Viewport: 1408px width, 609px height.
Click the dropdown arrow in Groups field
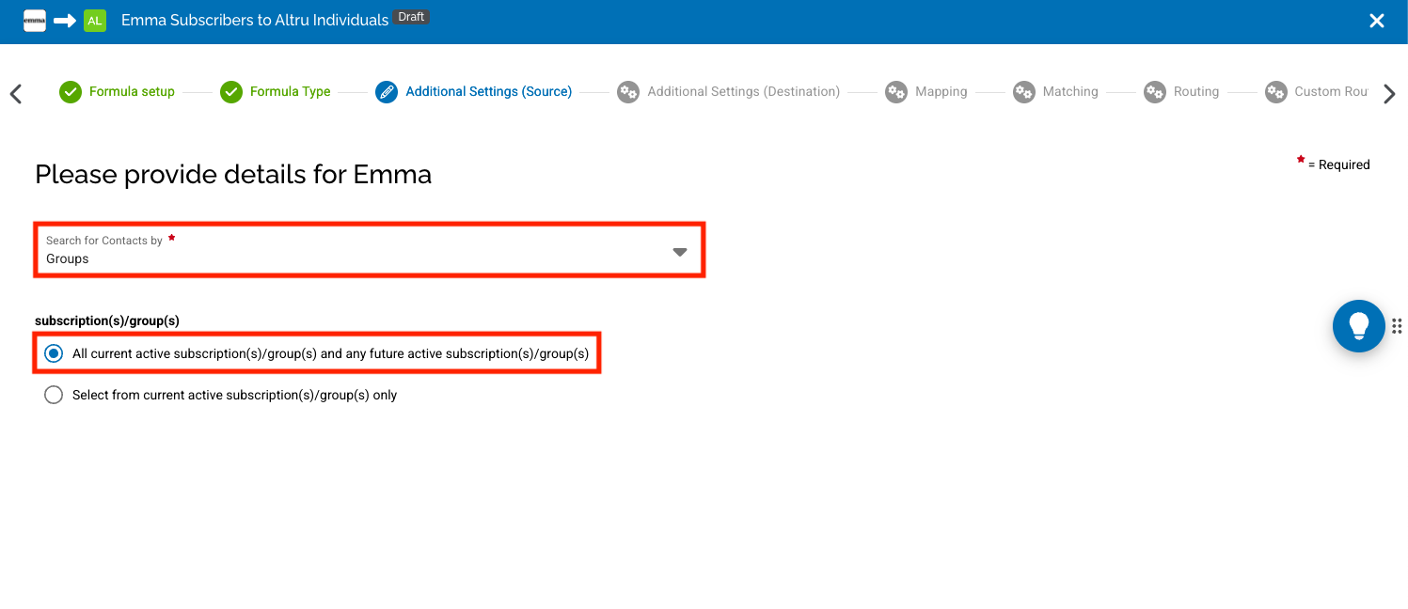pyautogui.click(x=680, y=252)
